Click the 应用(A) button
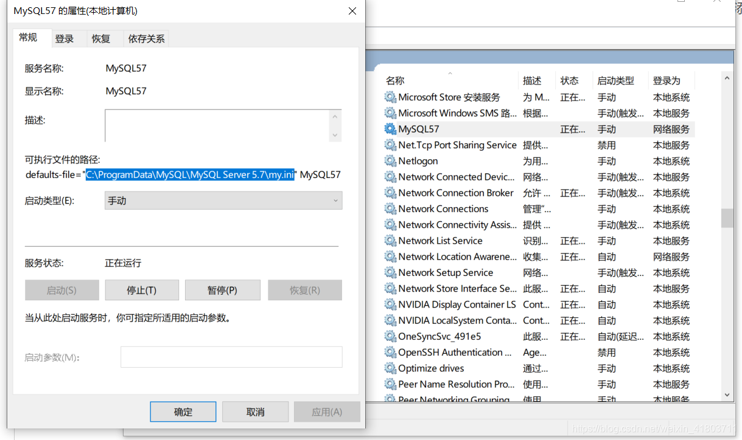Image resolution: width=742 pixels, height=440 pixels. point(327,411)
